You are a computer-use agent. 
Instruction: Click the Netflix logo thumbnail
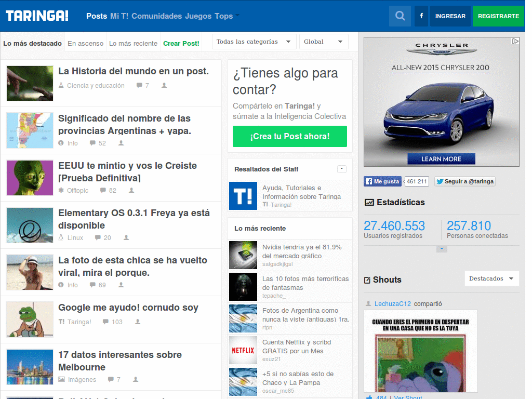[x=243, y=350]
